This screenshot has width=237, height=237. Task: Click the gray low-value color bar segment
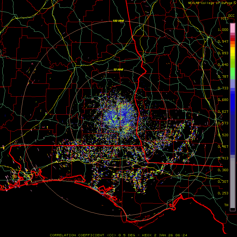(233, 183)
